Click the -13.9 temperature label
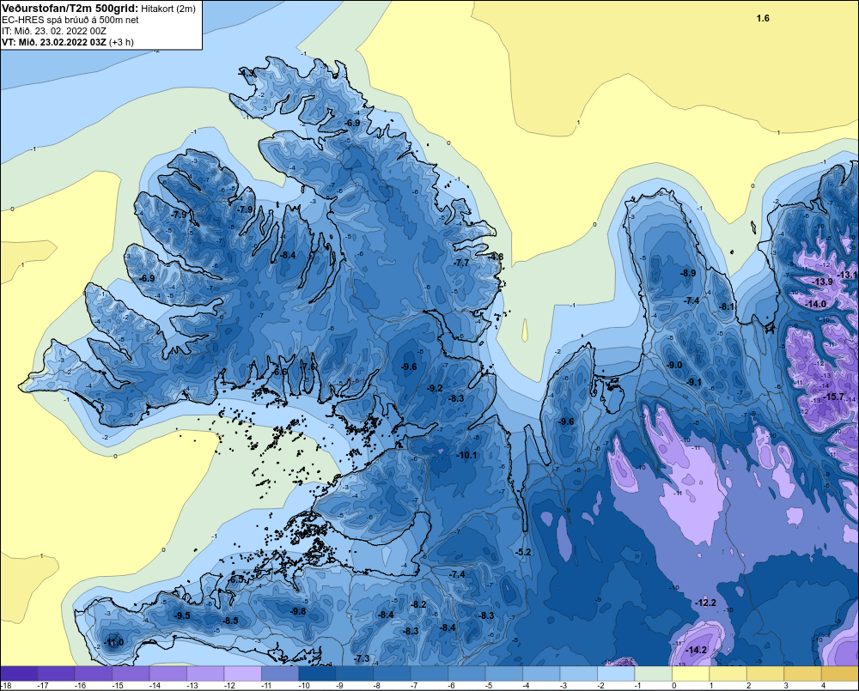The image size is (859, 691). click(822, 282)
